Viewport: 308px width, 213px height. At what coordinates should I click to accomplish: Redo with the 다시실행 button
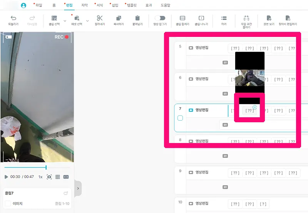(32, 20)
